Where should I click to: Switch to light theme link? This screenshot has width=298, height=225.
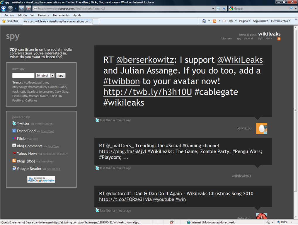point(261,38)
